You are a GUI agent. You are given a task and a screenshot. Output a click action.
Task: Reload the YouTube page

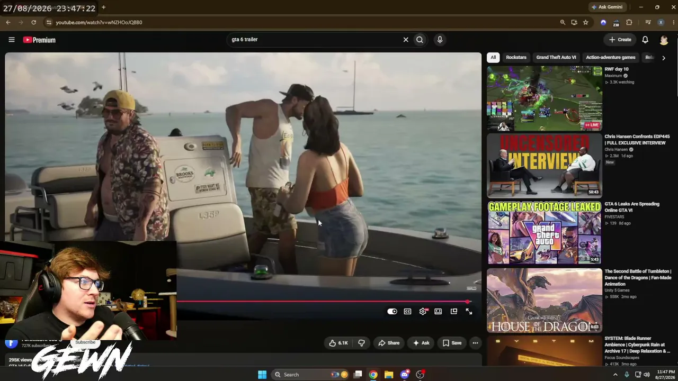(x=33, y=22)
